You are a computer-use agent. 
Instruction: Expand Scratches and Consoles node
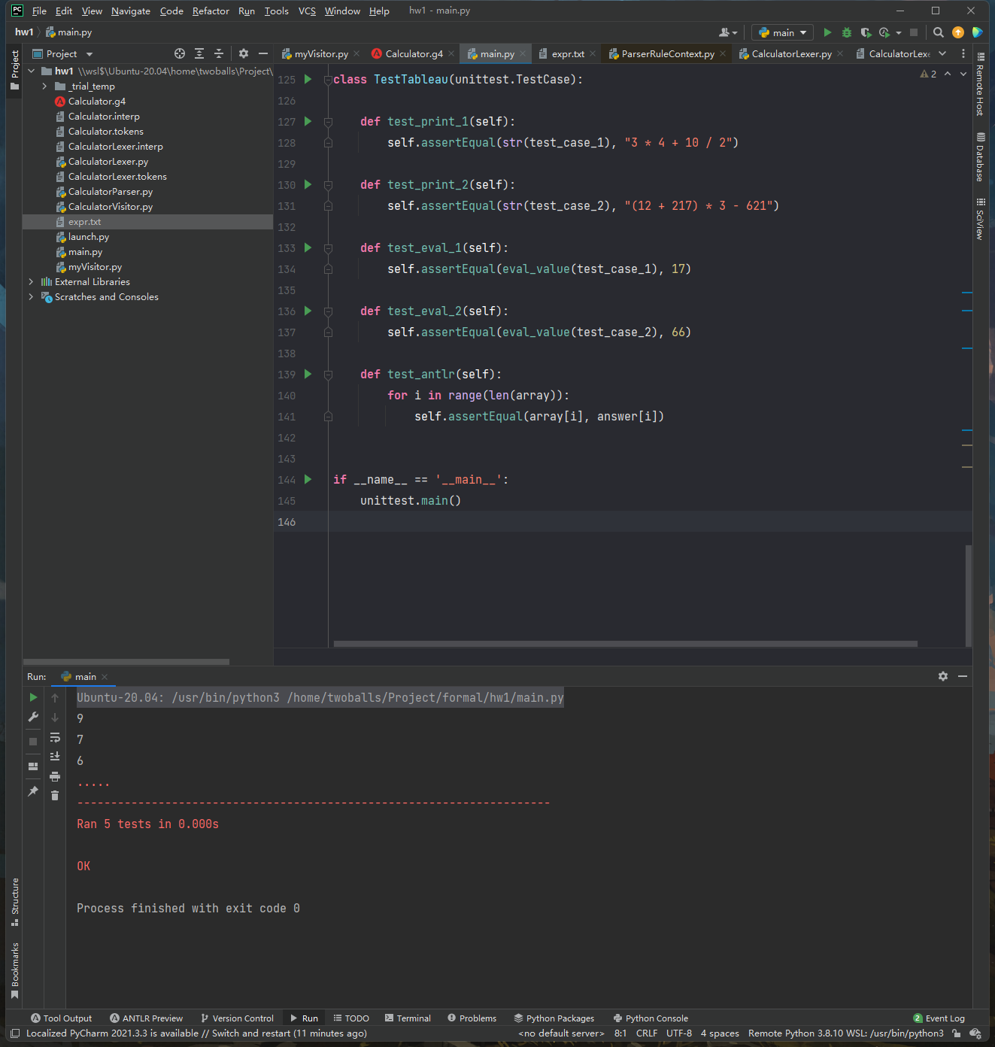32,297
